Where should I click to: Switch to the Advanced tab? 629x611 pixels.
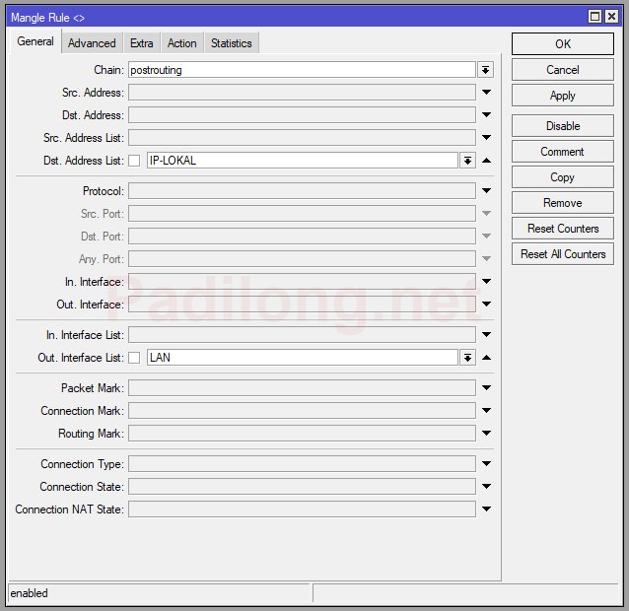[x=92, y=43]
